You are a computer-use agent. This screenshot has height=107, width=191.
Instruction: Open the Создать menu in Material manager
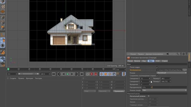point(13,78)
